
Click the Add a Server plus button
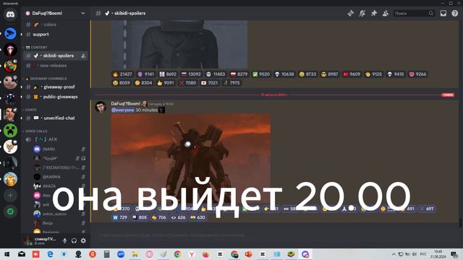(10, 195)
